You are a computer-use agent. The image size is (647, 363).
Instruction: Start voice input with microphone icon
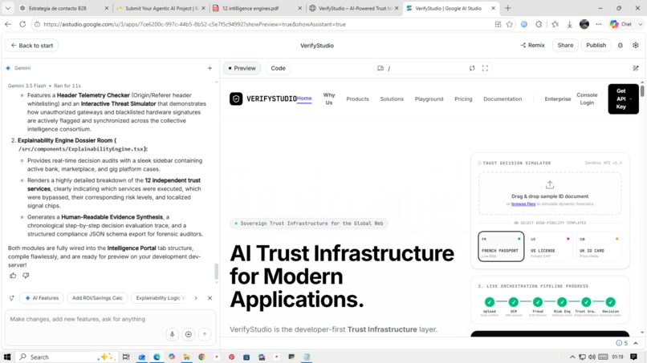(x=172, y=334)
